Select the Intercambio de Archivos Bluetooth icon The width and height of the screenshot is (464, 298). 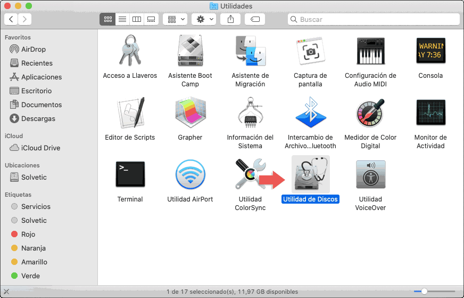pyautogui.click(x=310, y=113)
